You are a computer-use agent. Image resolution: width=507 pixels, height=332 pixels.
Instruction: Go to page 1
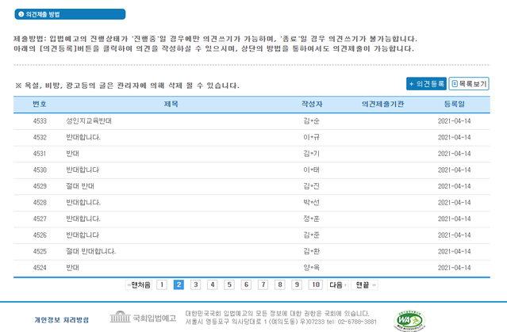(x=162, y=284)
